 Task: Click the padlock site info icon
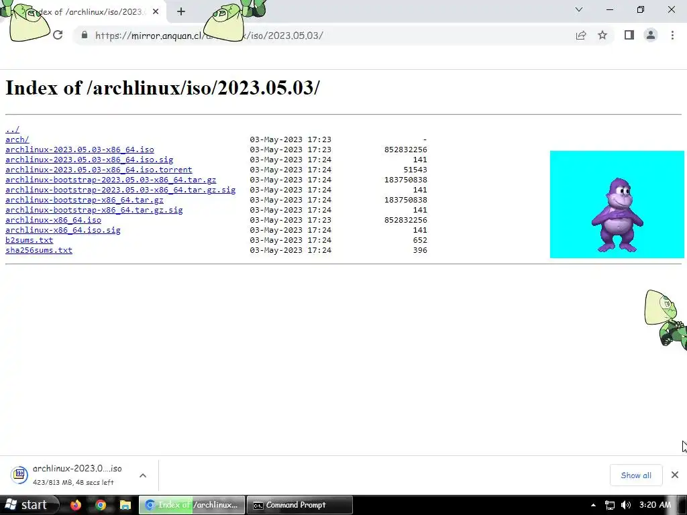(85, 35)
